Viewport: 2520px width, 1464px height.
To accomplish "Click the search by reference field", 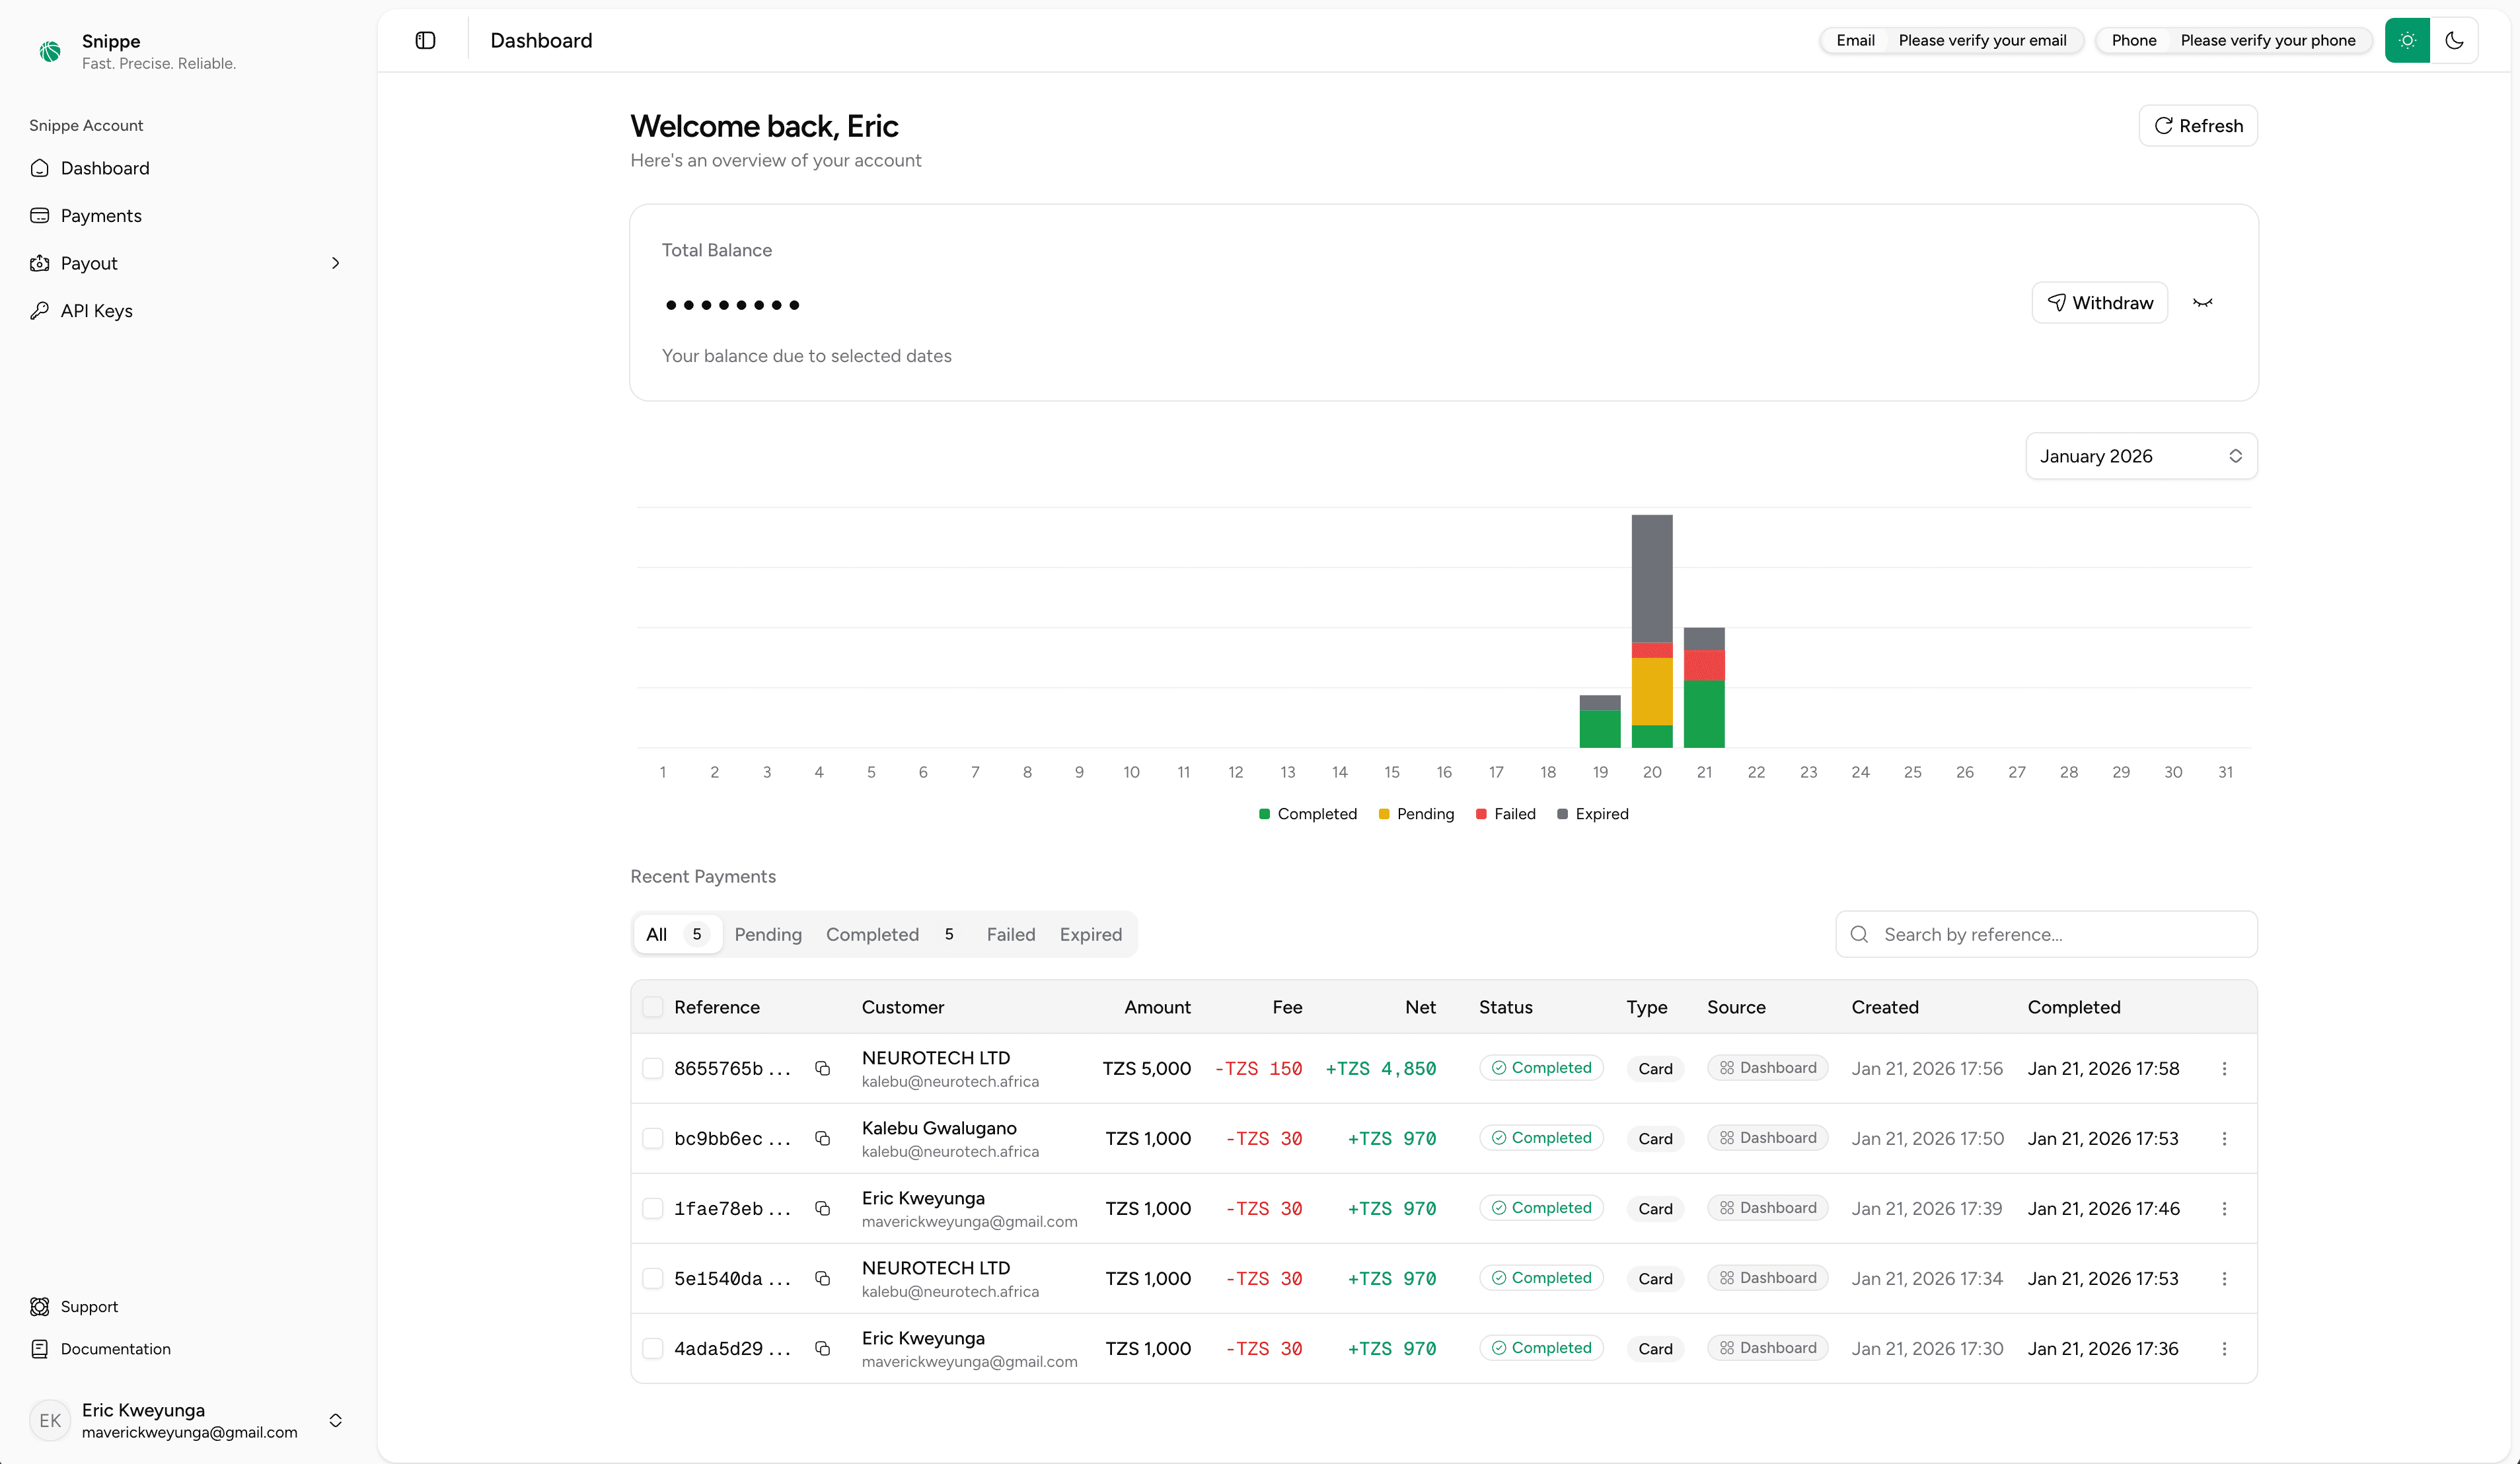I will (x=2045, y=934).
